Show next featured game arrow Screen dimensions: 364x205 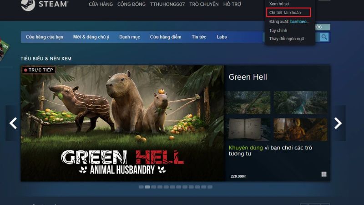click(338, 123)
